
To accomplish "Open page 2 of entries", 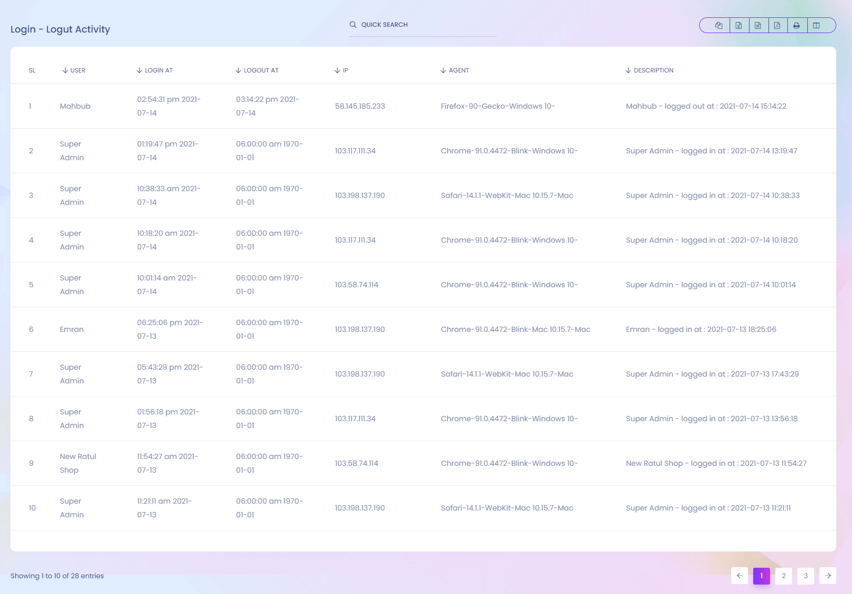I will coord(784,576).
